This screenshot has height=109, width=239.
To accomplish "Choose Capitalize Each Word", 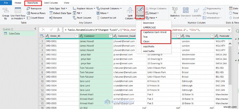I will [155, 32].
